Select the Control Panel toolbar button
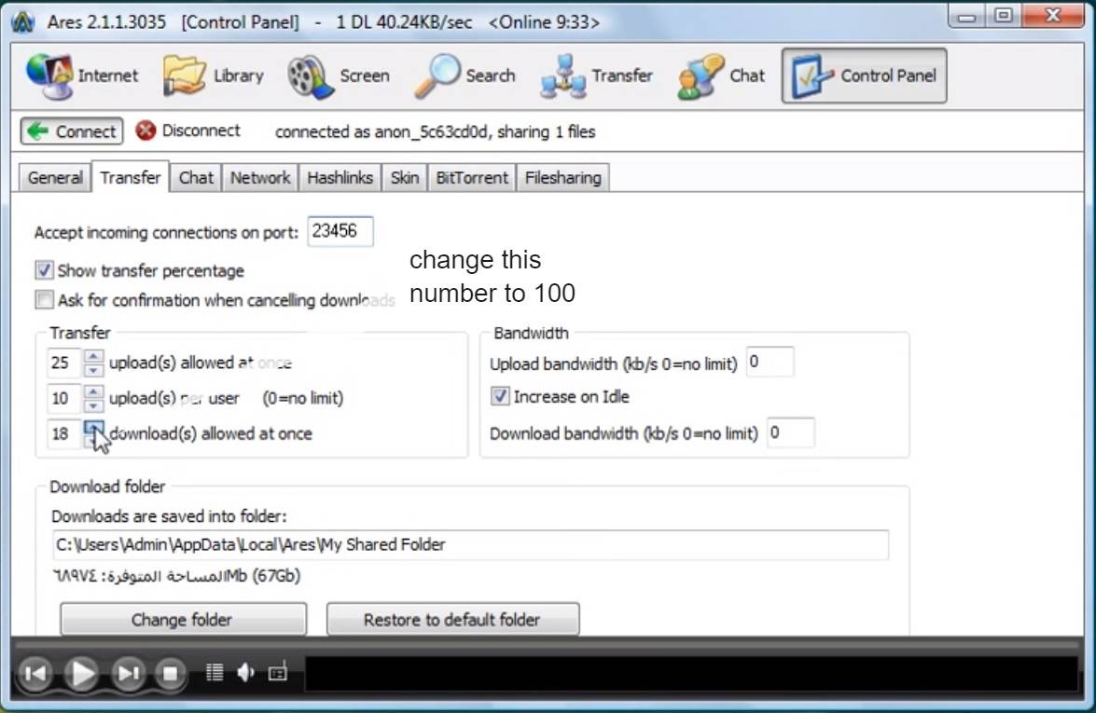The image size is (1096, 713). 864,75
